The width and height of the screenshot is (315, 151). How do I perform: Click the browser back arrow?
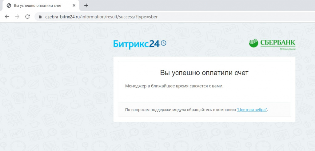7,17
